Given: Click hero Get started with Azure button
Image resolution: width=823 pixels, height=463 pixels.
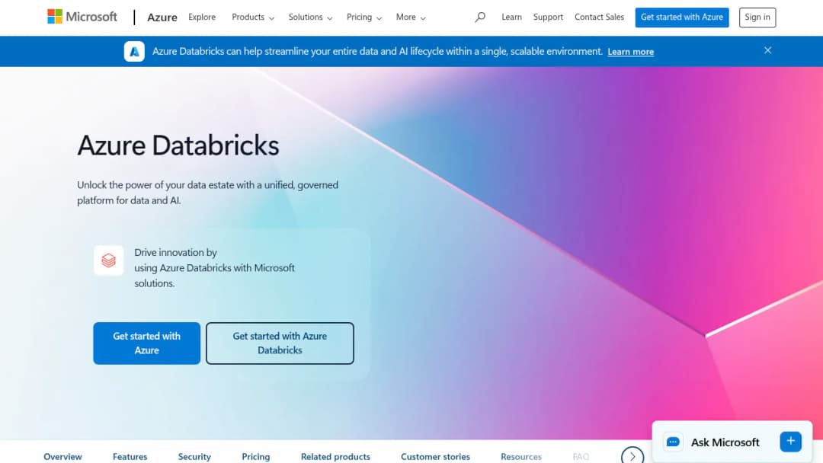Looking at the screenshot, I should pyautogui.click(x=146, y=343).
